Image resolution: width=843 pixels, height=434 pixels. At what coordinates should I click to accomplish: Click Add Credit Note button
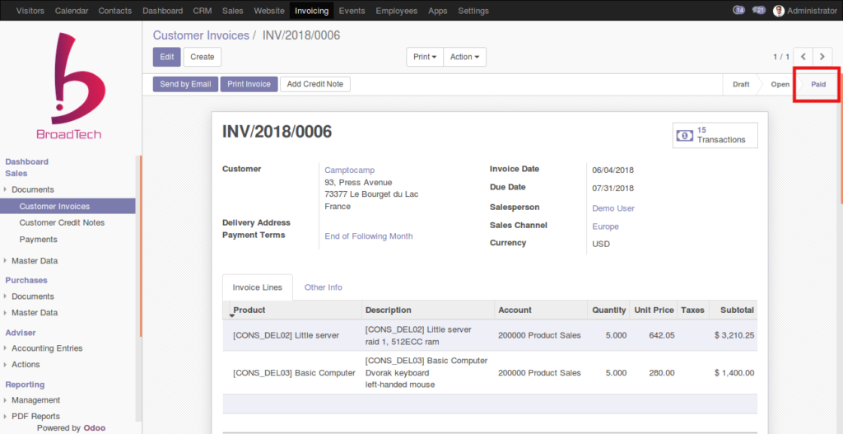coord(315,85)
